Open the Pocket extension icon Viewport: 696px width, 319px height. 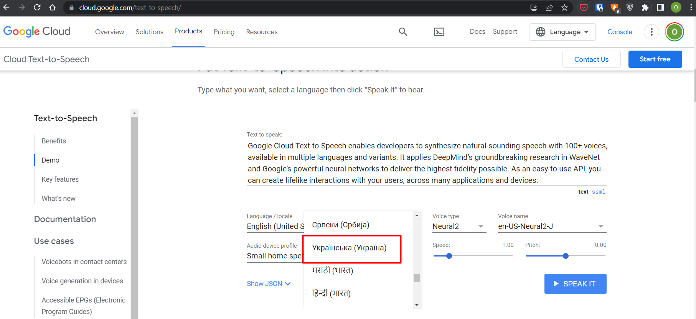point(584,8)
